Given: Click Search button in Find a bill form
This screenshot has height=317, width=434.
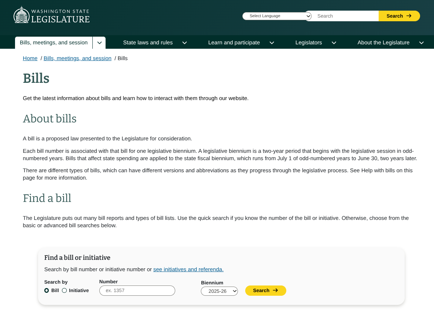Looking at the screenshot, I should pos(265,291).
